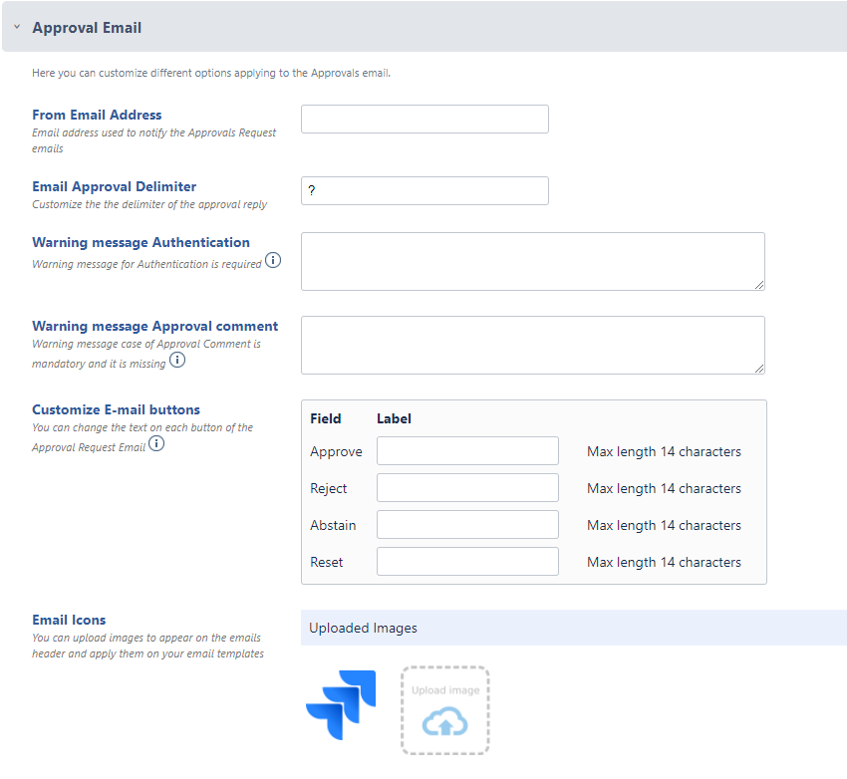Click the Upload image cloud box
Viewport: 847px width, 779px height.
445,710
